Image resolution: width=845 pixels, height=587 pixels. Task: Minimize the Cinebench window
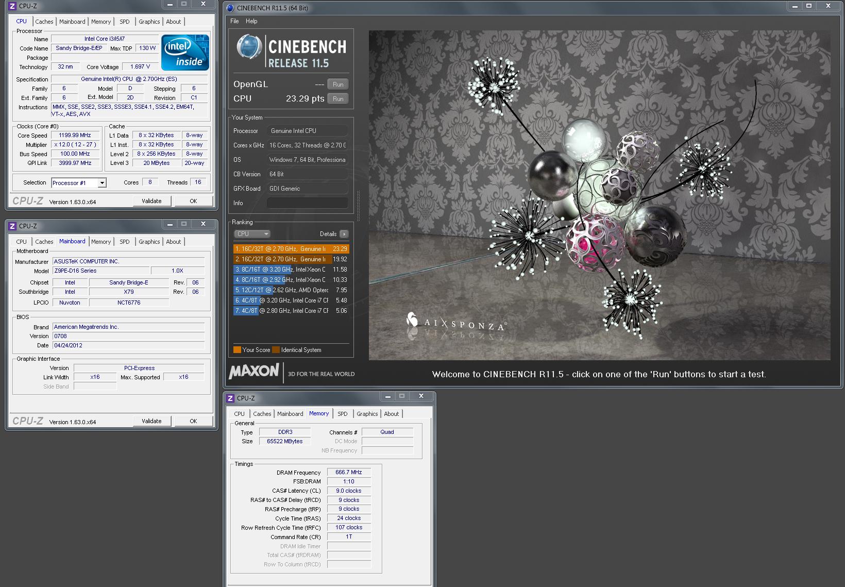795,6
